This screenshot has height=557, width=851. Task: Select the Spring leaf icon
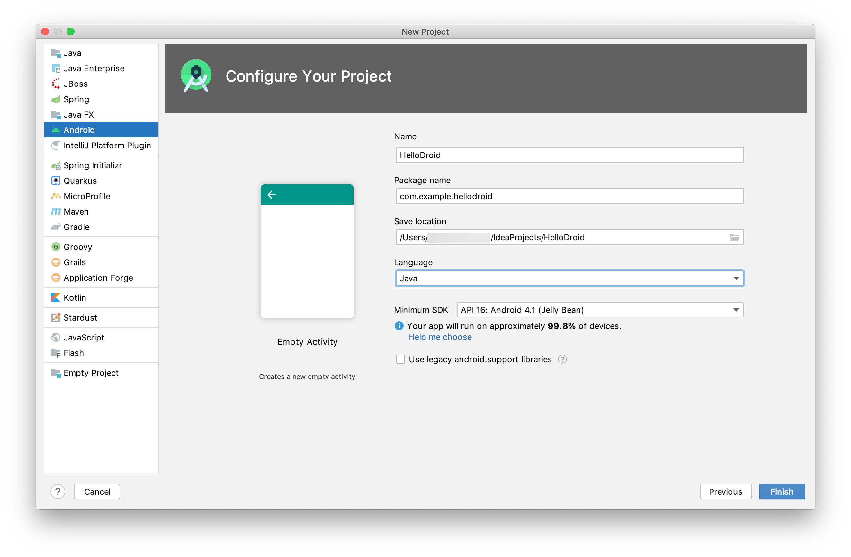pos(56,99)
